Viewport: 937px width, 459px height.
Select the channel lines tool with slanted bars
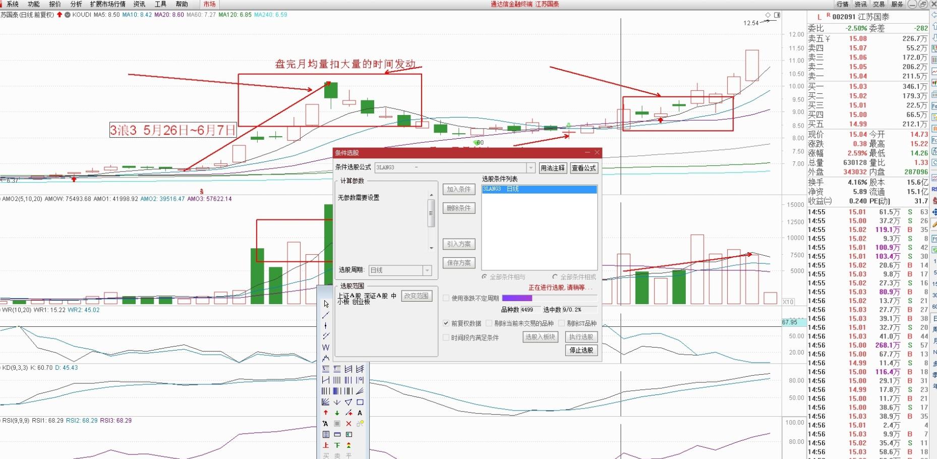tap(348, 369)
